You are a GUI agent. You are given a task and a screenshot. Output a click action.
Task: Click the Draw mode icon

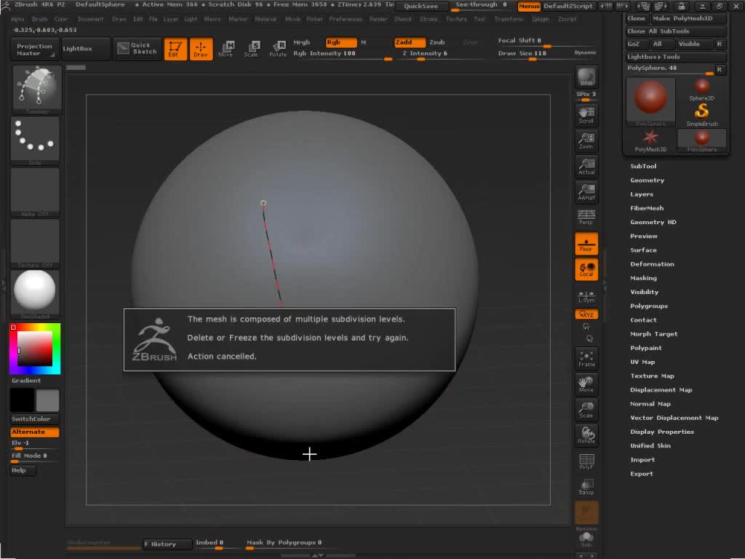(x=201, y=49)
